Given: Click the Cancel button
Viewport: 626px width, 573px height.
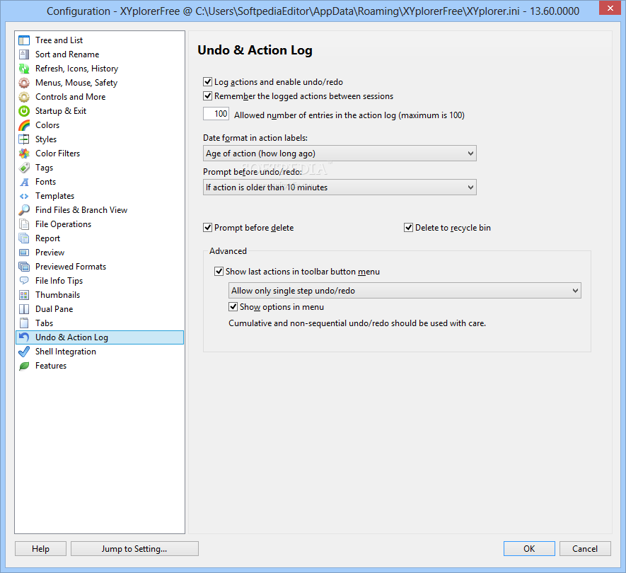Looking at the screenshot, I should [585, 549].
